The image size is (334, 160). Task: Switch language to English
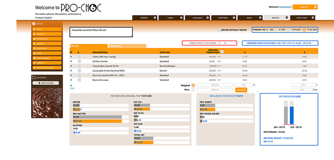(x=48, y=18)
